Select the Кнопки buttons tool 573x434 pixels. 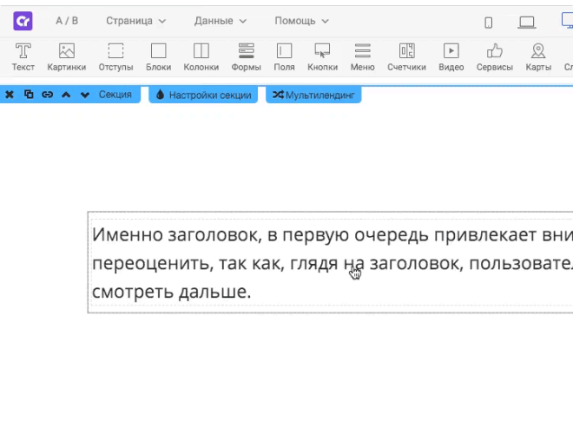[322, 57]
